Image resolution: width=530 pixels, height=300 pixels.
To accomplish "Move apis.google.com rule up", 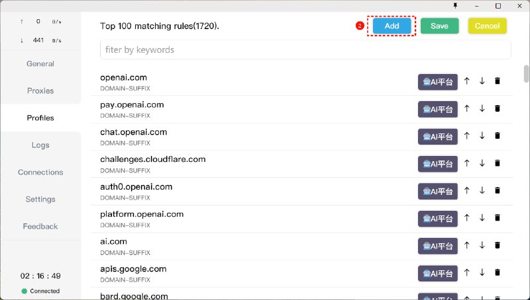I will pos(466,272).
